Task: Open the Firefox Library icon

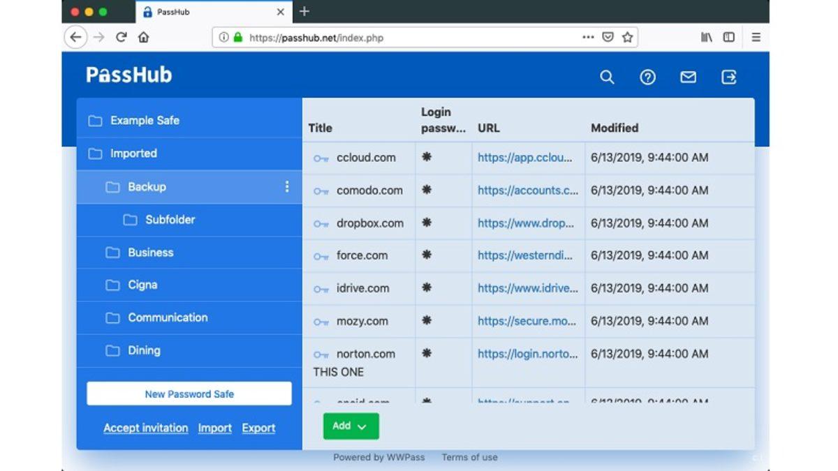Action: click(x=707, y=37)
